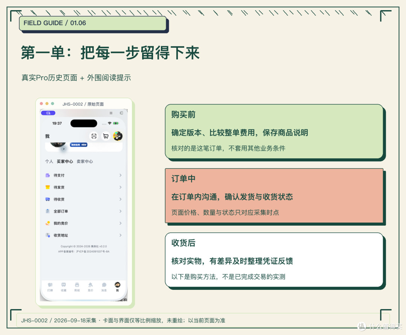The width and height of the screenshot is (406, 335).
Task: Click the heading 第一单：把每一步留得下来
Action: pos(110,53)
